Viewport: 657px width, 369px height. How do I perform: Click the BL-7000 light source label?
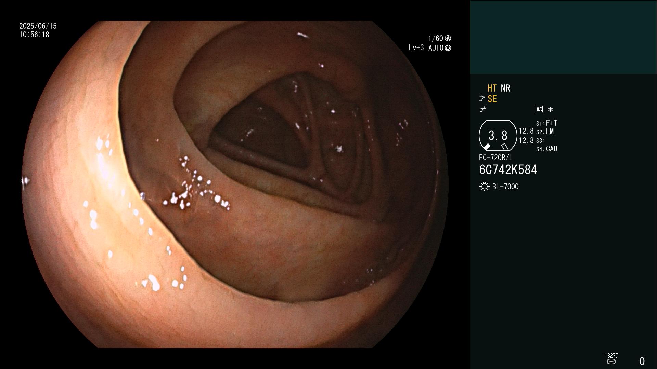pyautogui.click(x=505, y=187)
